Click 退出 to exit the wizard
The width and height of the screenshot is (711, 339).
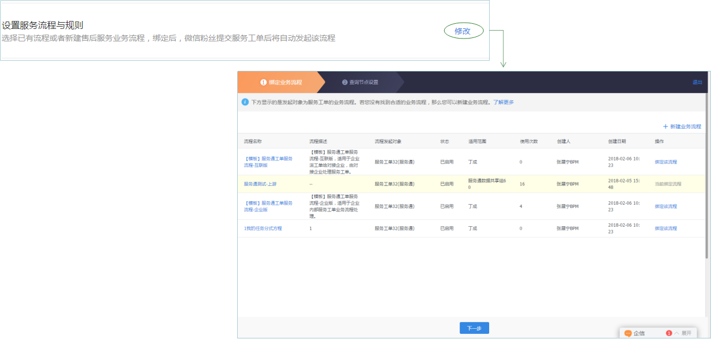(697, 82)
